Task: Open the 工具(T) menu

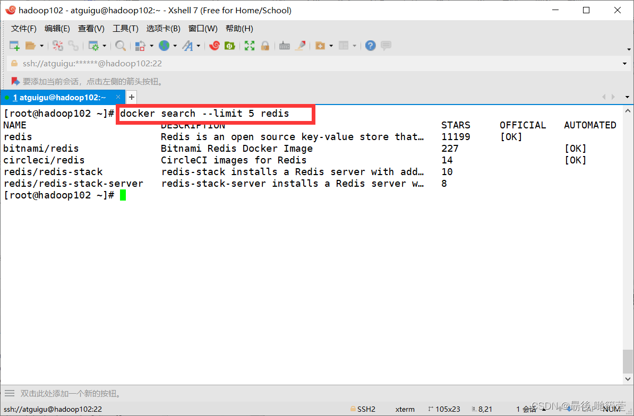Action: pos(125,29)
